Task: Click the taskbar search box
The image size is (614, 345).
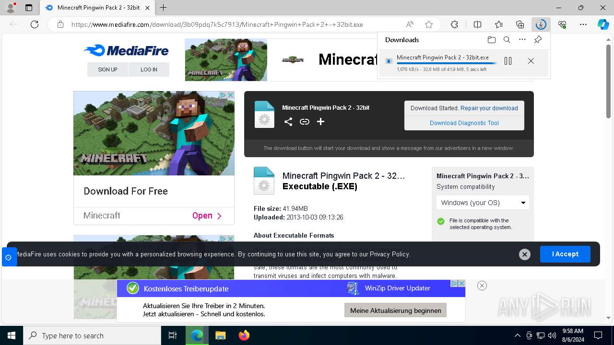Action: click(x=92, y=335)
